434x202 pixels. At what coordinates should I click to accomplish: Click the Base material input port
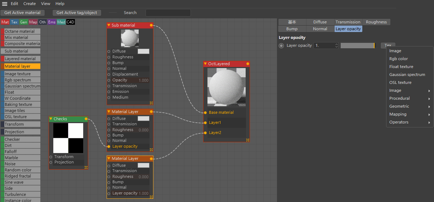coord(205,112)
